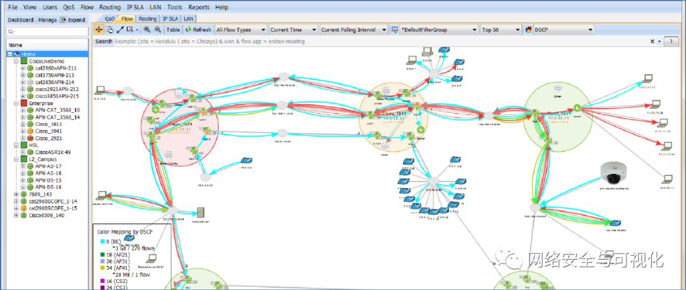This screenshot has height=290, width=686.
Task: Click the green L2_Campus group icon
Action: point(25,159)
